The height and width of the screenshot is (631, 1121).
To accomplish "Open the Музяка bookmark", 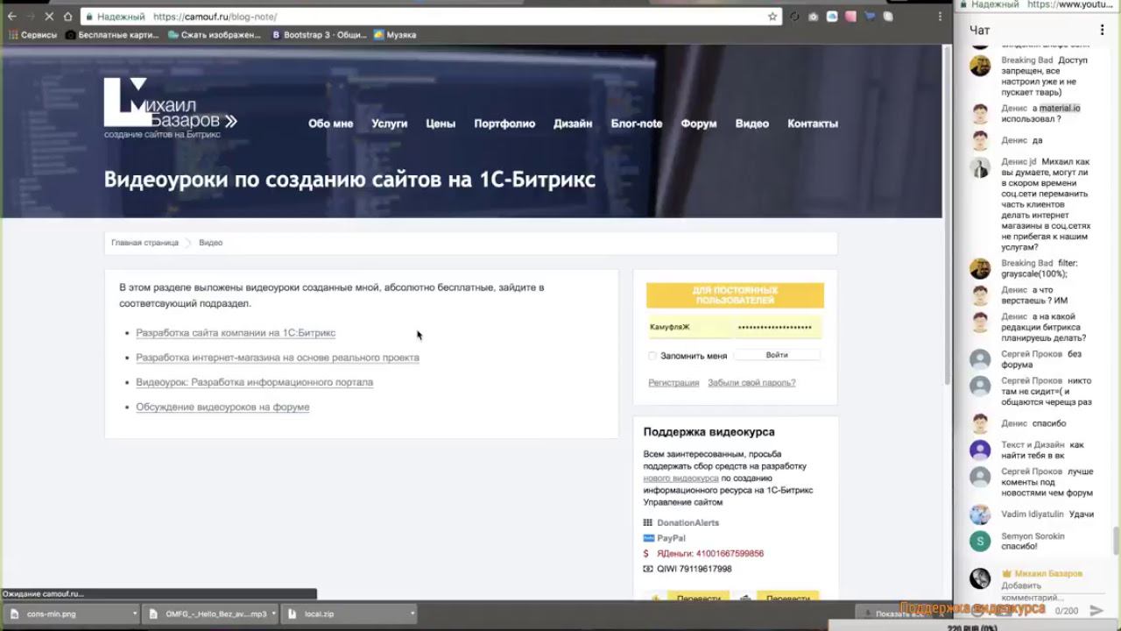I will [x=395, y=35].
